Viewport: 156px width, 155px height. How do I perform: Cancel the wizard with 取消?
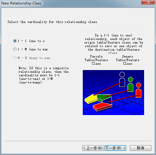click(x=141, y=148)
